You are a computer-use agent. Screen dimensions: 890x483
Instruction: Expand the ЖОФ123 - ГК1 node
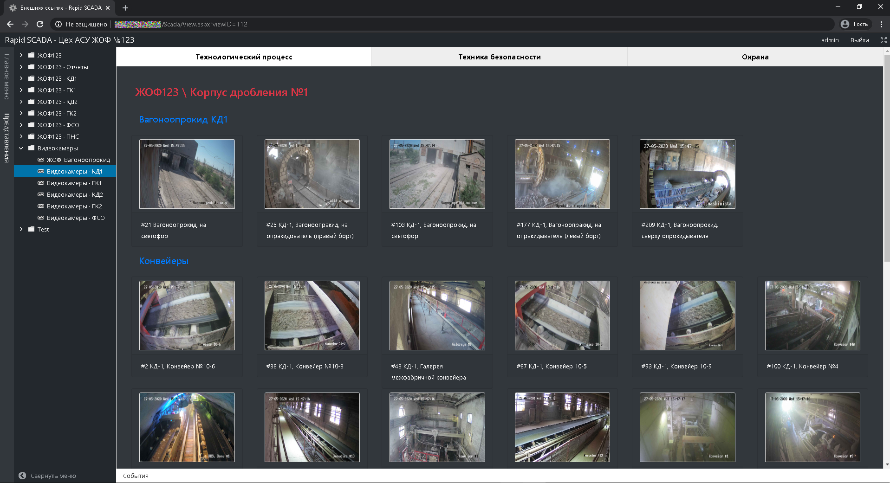coord(21,90)
